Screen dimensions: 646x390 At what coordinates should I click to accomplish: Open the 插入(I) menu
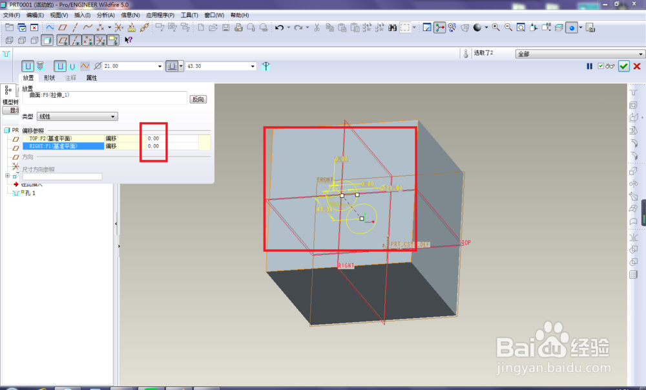pyautogui.click(x=83, y=16)
